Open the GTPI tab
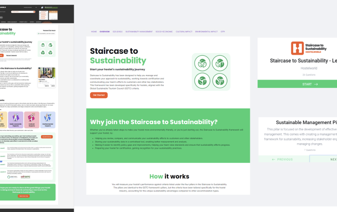The height and width of the screenshot is (212, 337). pyautogui.click(x=222, y=32)
